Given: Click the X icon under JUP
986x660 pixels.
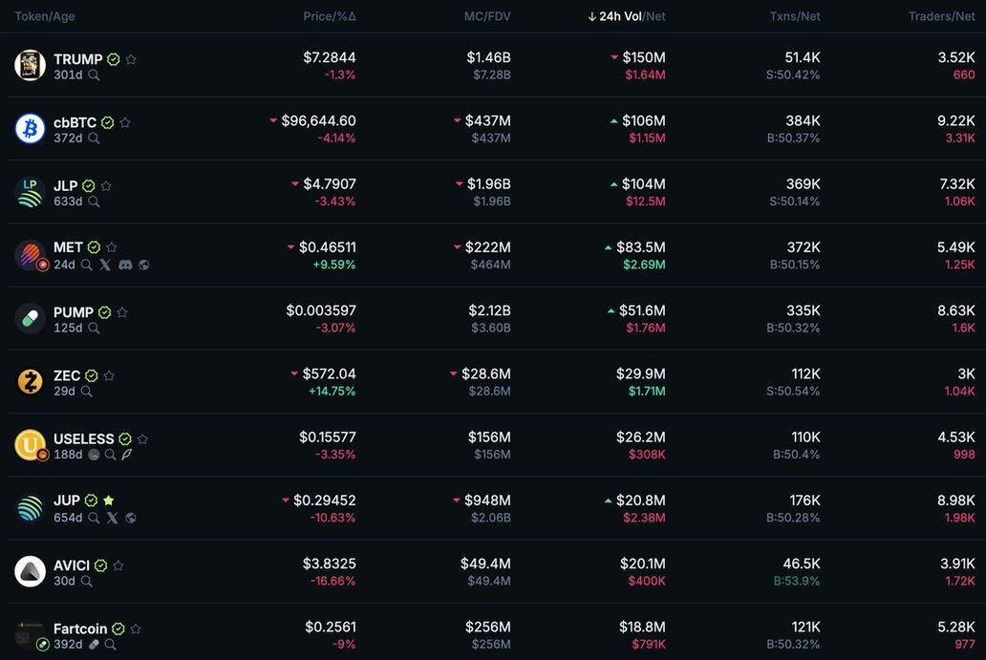Looking at the screenshot, I should coord(112,518).
